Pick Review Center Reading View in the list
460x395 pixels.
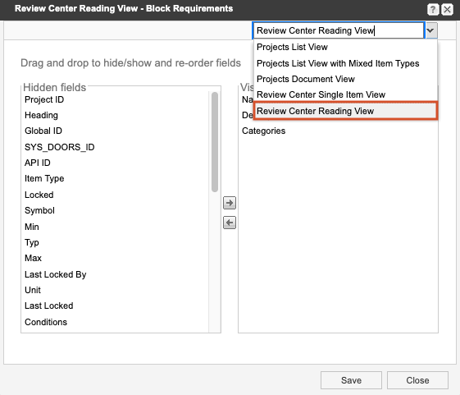pyautogui.click(x=345, y=111)
